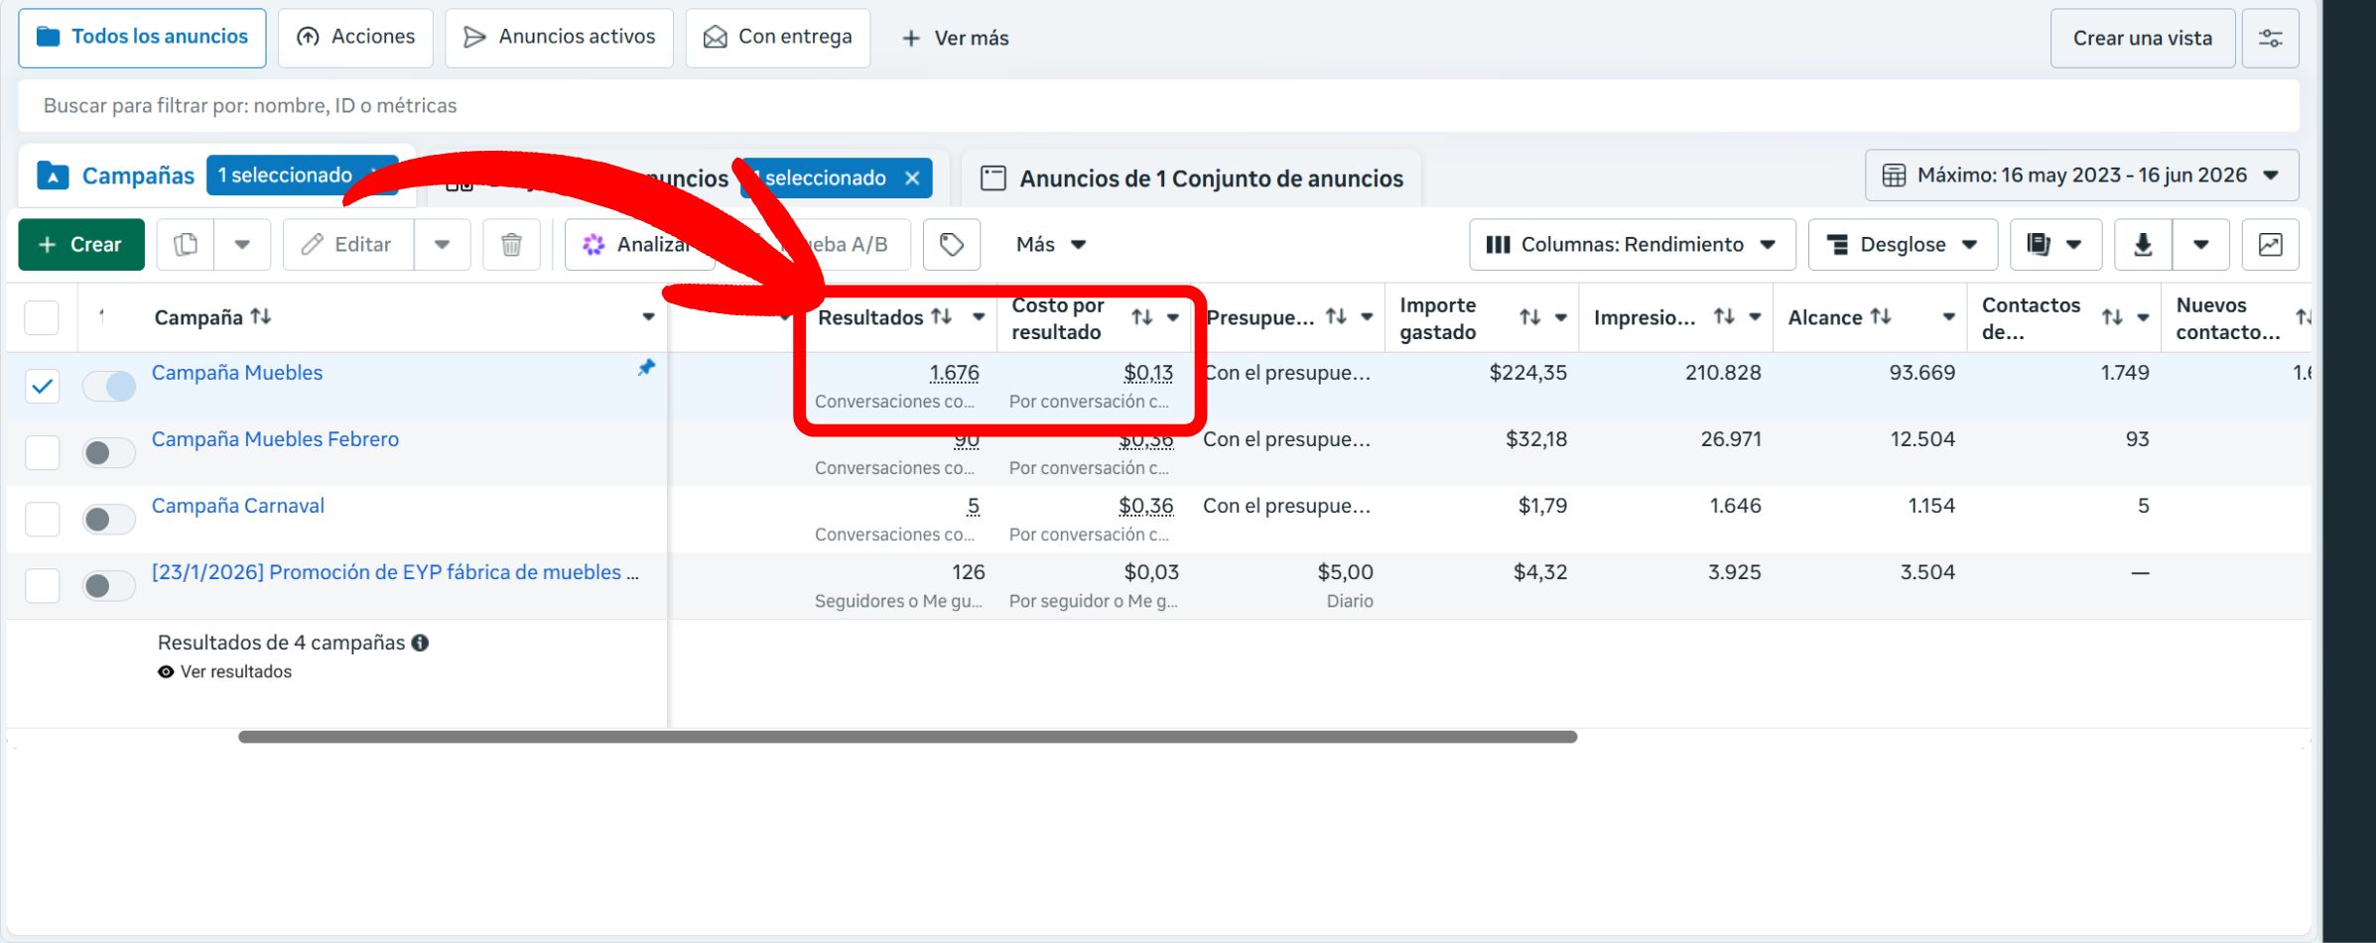Click the horizontal scrollbar under table
This screenshot has width=2376, height=943.
tap(907, 737)
